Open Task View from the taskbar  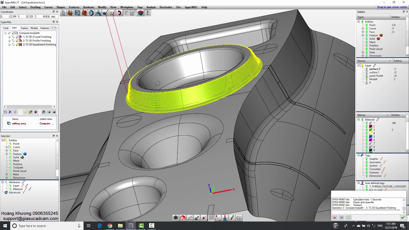(89, 226)
